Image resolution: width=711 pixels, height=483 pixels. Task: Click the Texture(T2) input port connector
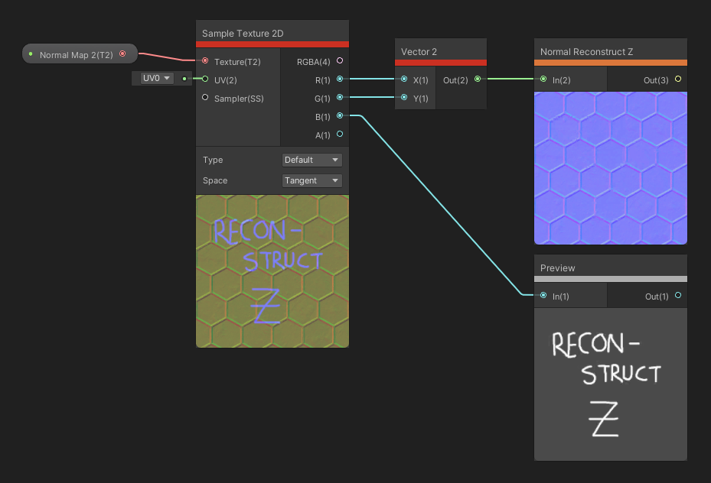click(x=204, y=60)
